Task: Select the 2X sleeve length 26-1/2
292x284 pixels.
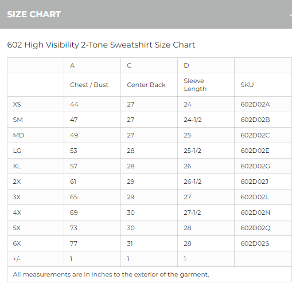Action: [x=193, y=182]
